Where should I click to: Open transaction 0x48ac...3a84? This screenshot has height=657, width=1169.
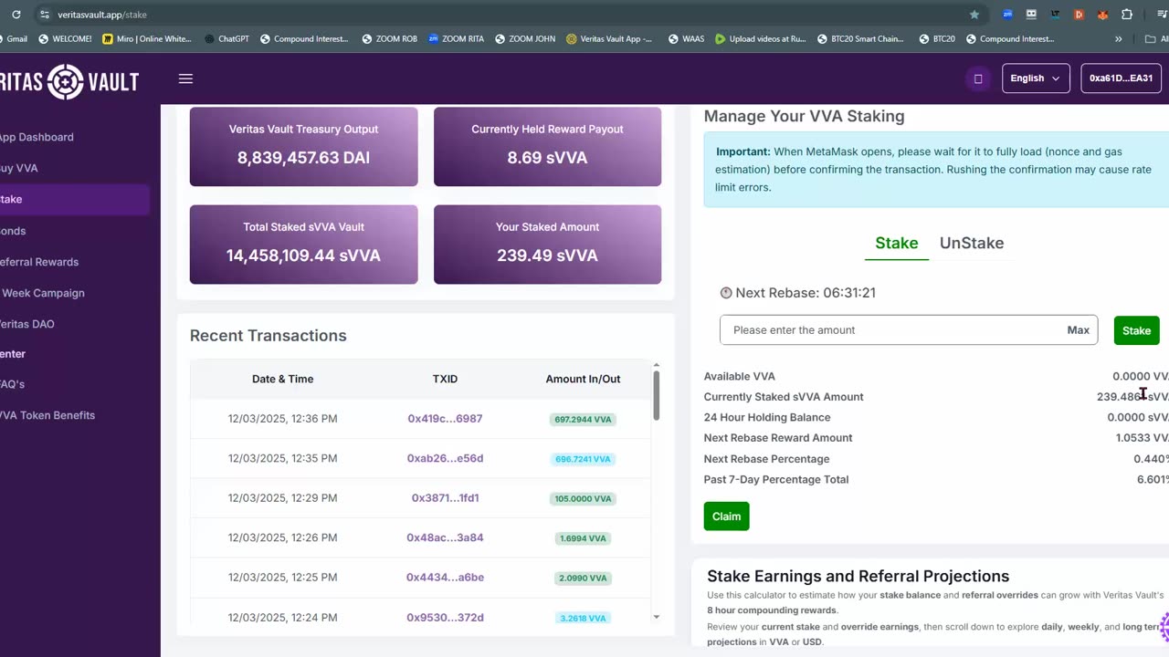click(445, 537)
